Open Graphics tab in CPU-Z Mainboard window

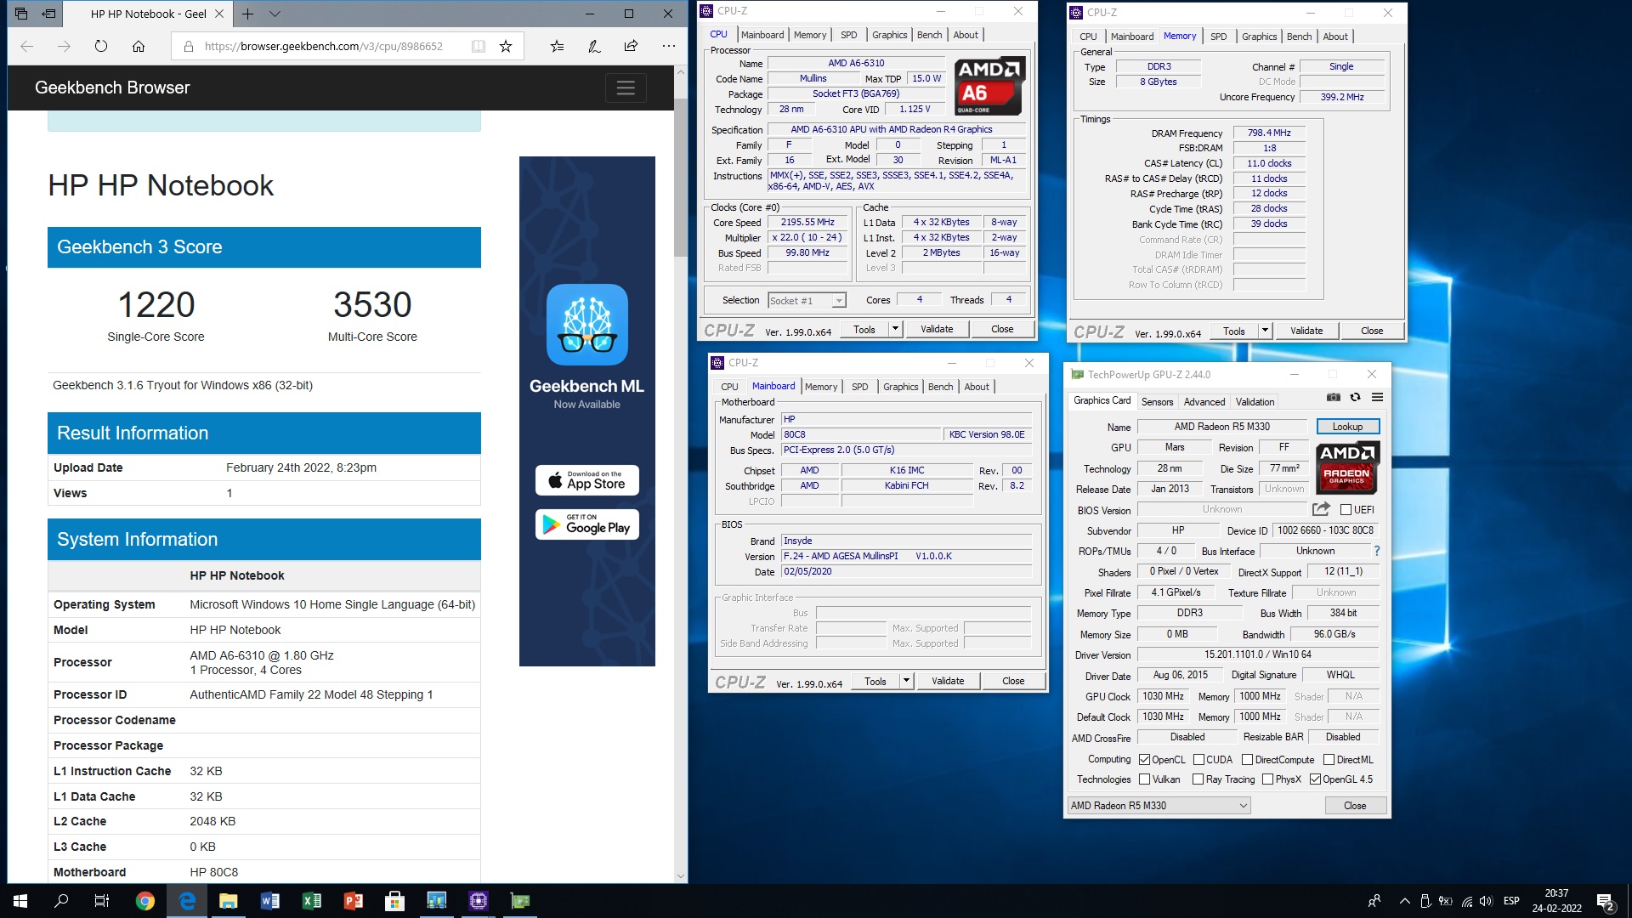(900, 387)
